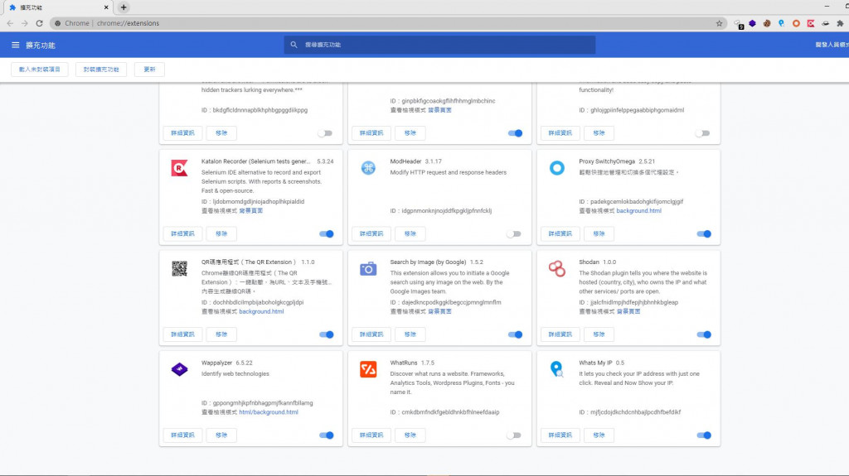
Task: Click the 搜尋擴充功能 search field
Action: click(x=439, y=45)
